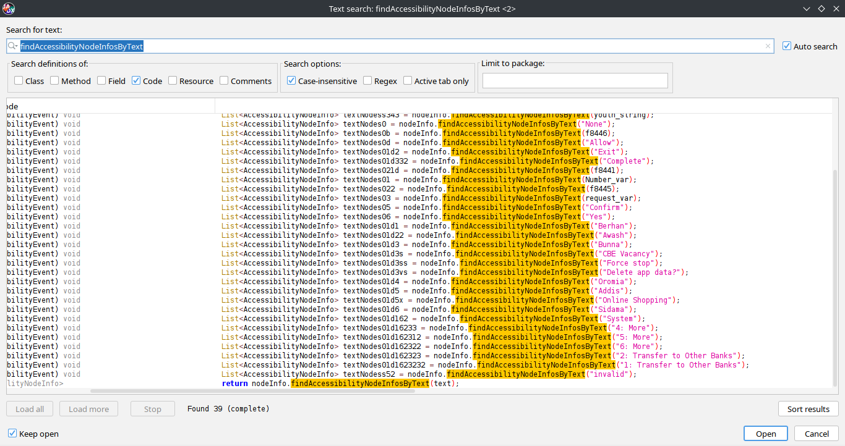The image size is (845, 446).
Task: Select result row containing "Berhan"
Action: pos(419,225)
